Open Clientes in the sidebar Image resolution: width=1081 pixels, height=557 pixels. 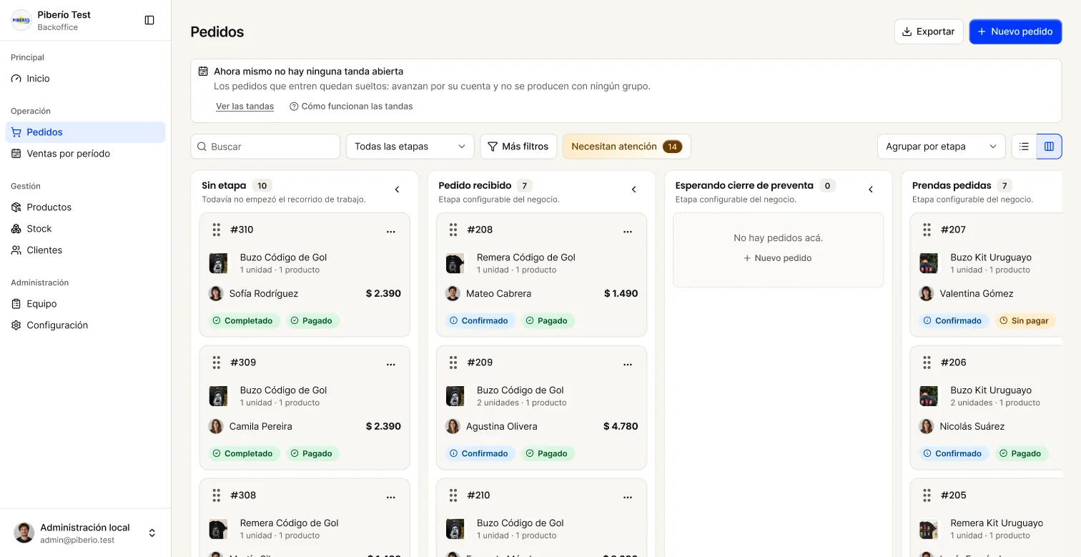[85, 250]
